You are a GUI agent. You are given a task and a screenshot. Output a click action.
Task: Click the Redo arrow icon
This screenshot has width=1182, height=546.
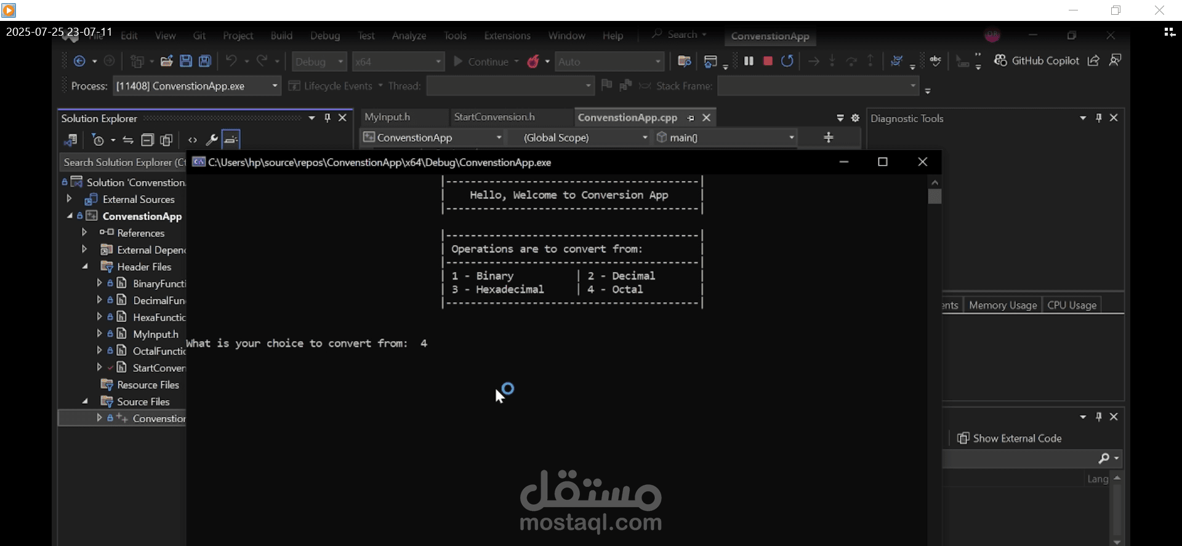(262, 60)
